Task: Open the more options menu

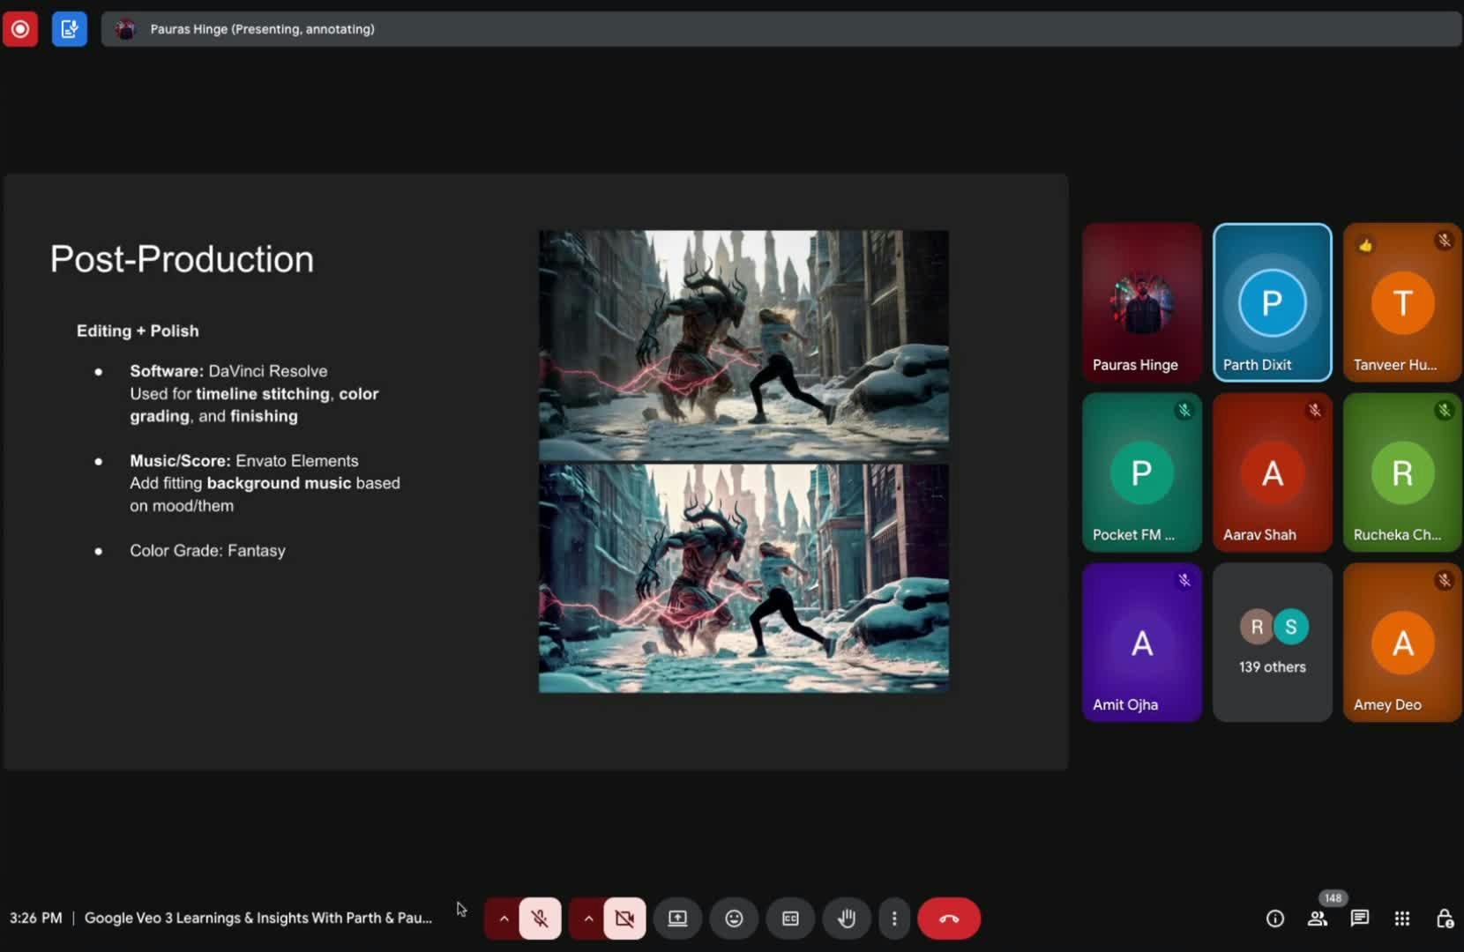Action: [x=894, y=919]
